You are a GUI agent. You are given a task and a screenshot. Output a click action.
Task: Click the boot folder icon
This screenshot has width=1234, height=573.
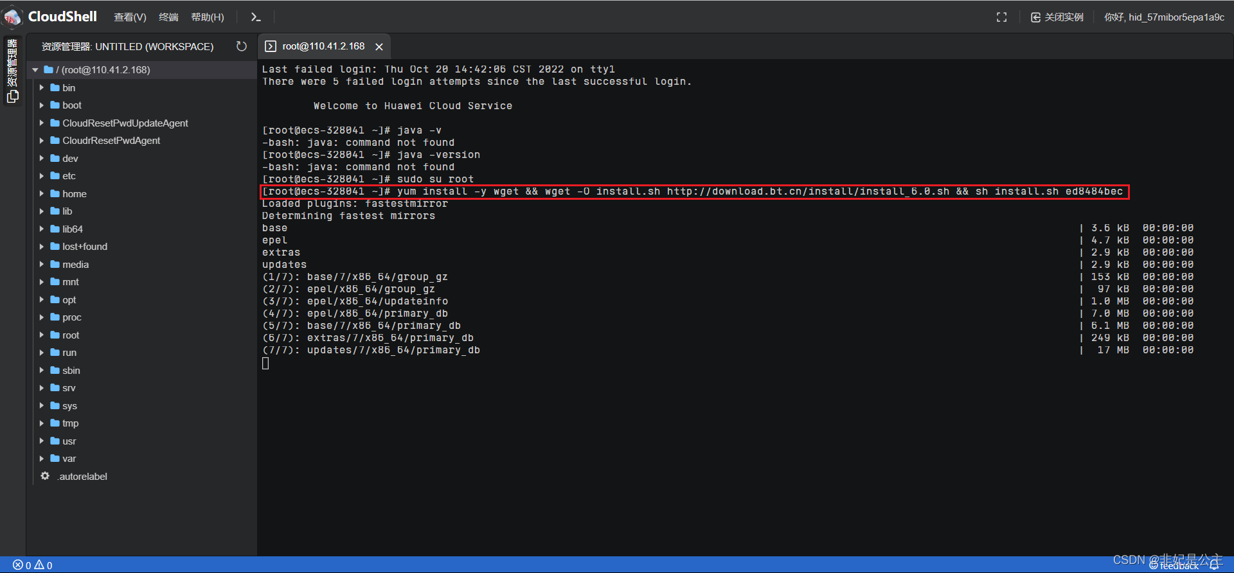pyautogui.click(x=55, y=105)
